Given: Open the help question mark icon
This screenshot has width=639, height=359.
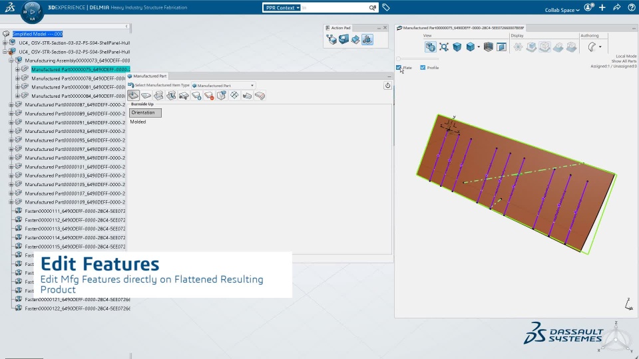Looking at the screenshot, I should (x=631, y=7).
